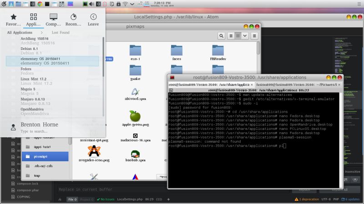Click the terminal split layout icon

tap(171, 90)
